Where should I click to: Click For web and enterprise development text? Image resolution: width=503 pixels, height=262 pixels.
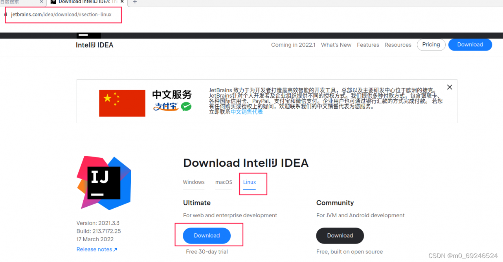(230, 215)
